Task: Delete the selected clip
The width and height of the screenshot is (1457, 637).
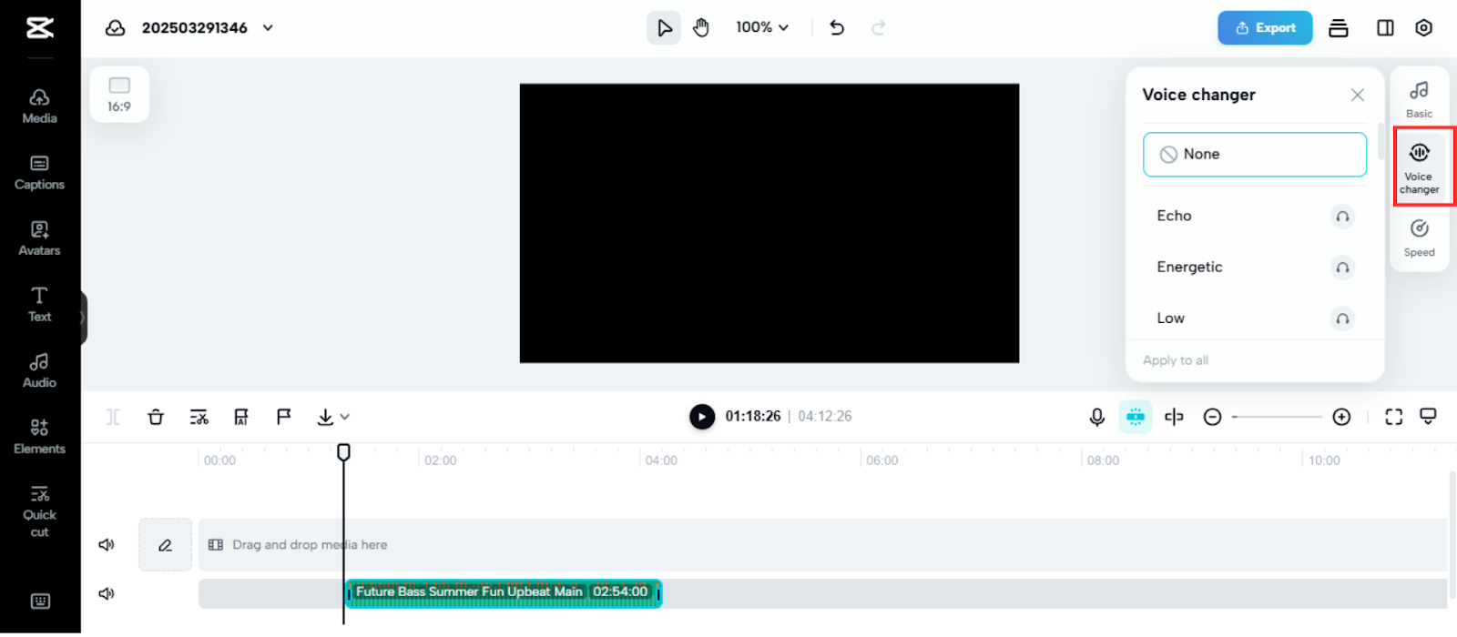Action: pos(156,417)
